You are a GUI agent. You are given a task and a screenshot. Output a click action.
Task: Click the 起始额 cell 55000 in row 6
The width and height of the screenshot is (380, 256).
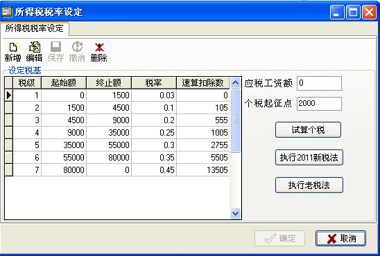point(64,157)
